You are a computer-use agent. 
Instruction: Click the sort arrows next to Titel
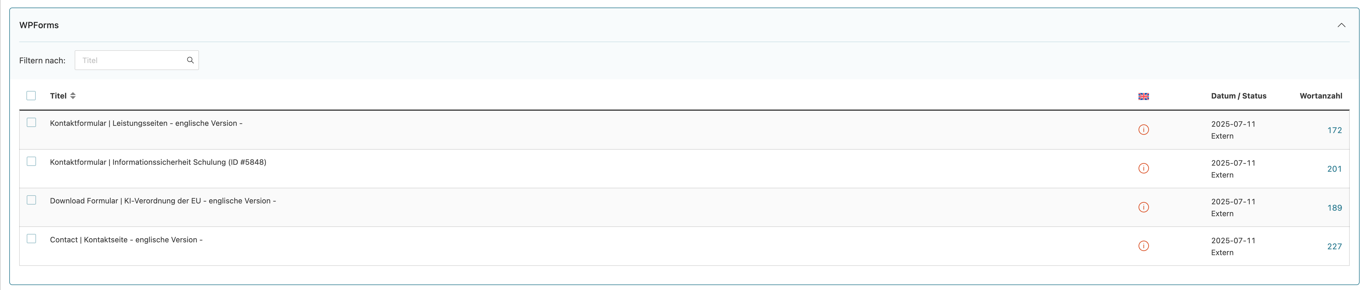pos(73,96)
